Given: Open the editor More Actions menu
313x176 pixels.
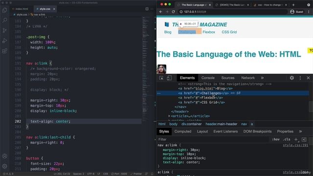Looking at the screenshot, I should (x=152, y=9).
